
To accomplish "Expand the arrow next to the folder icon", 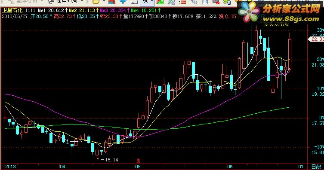I will click(x=104, y=1).
